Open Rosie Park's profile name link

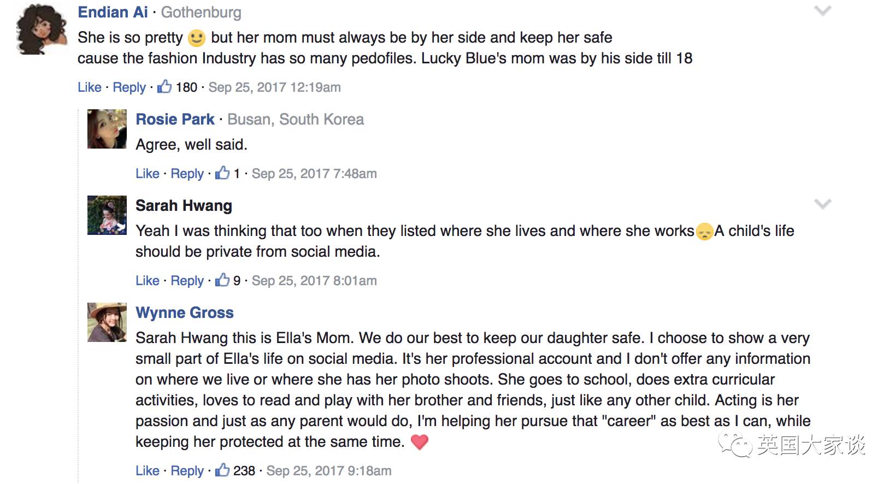pyautogui.click(x=175, y=119)
